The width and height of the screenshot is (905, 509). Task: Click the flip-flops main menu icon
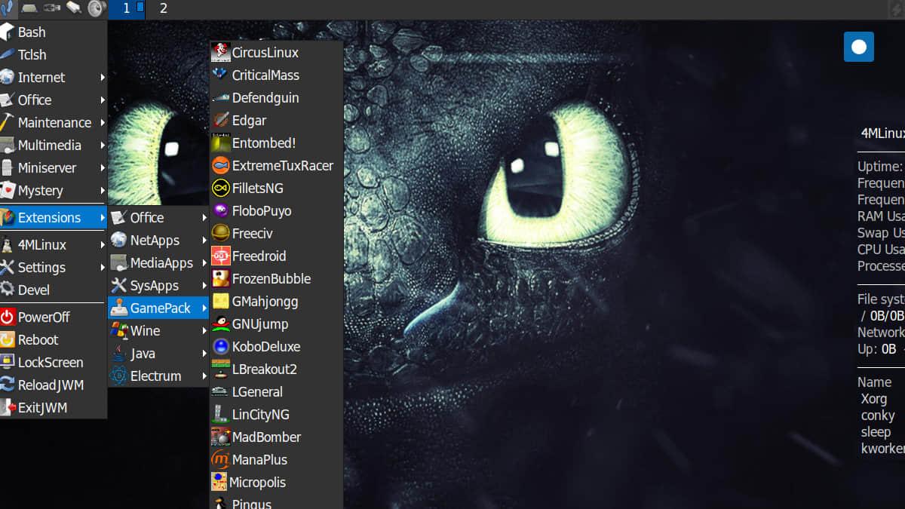[x=8, y=8]
